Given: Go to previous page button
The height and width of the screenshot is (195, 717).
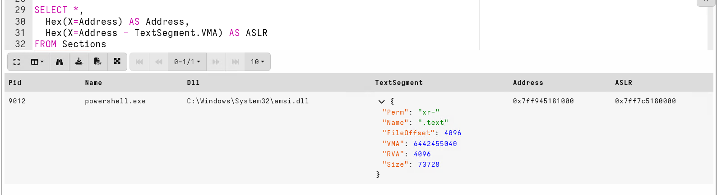Looking at the screenshot, I should point(159,62).
